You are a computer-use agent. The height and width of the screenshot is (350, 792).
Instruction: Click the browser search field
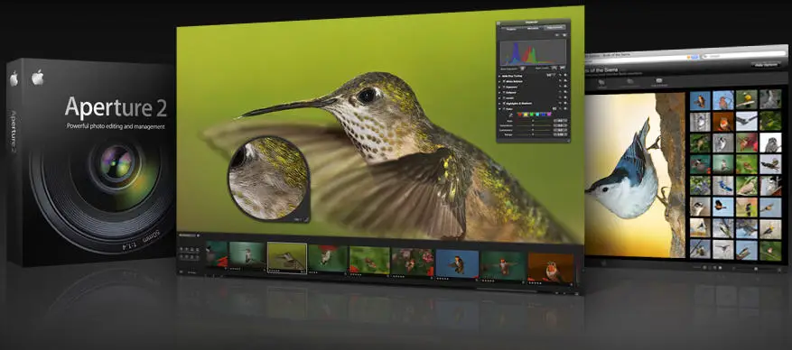(x=744, y=54)
